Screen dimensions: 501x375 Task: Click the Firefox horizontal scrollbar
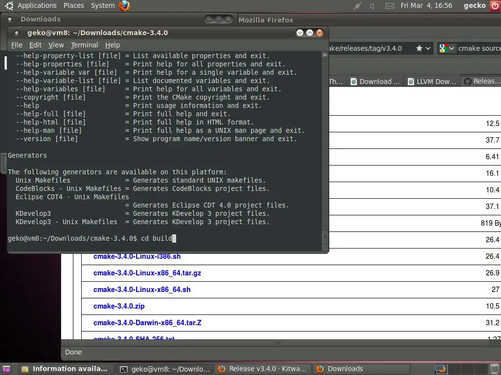[x=278, y=343]
